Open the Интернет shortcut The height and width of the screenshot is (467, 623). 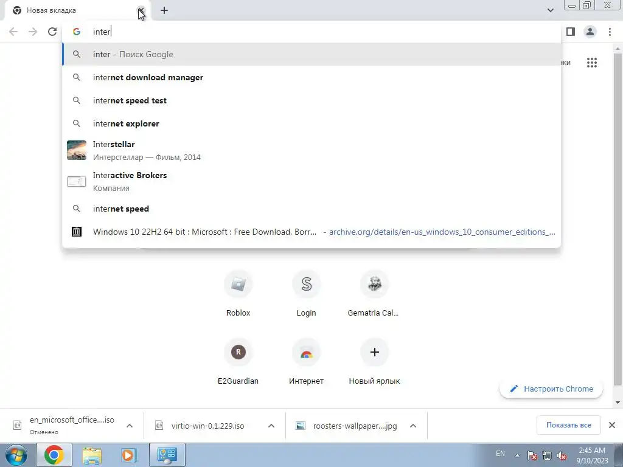point(307,362)
